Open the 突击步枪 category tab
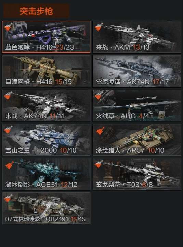 click(x=36, y=11)
